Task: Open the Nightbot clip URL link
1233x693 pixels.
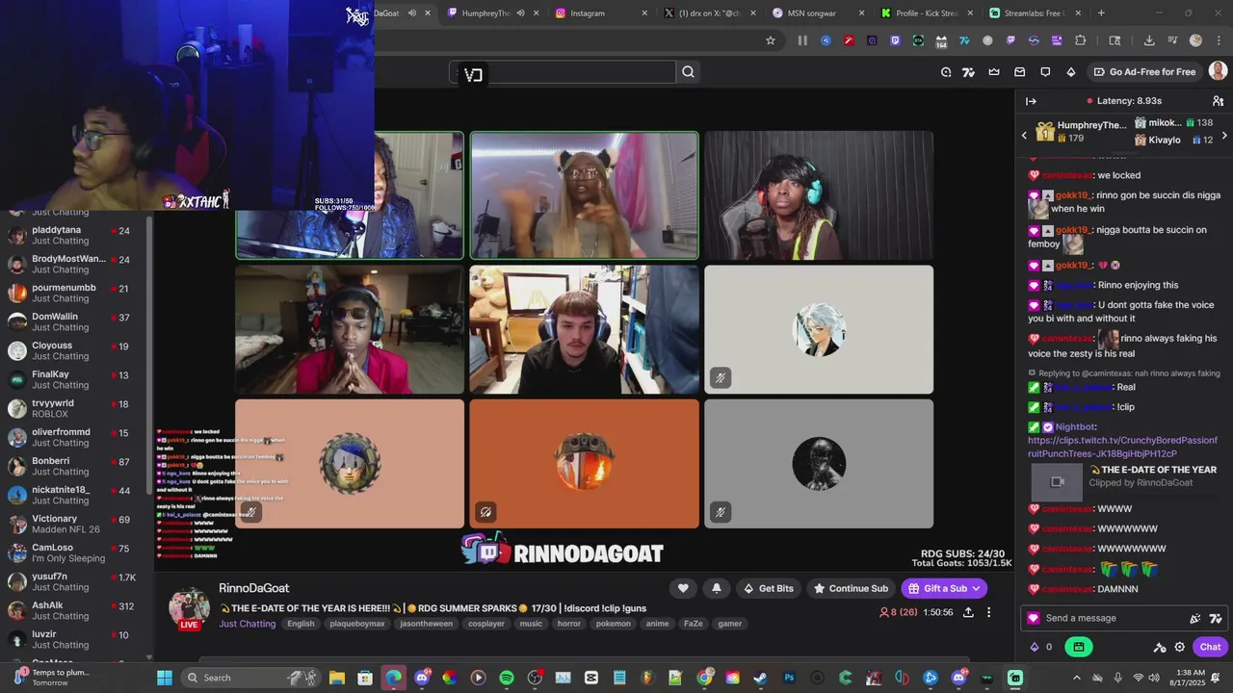Action: click(1122, 447)
